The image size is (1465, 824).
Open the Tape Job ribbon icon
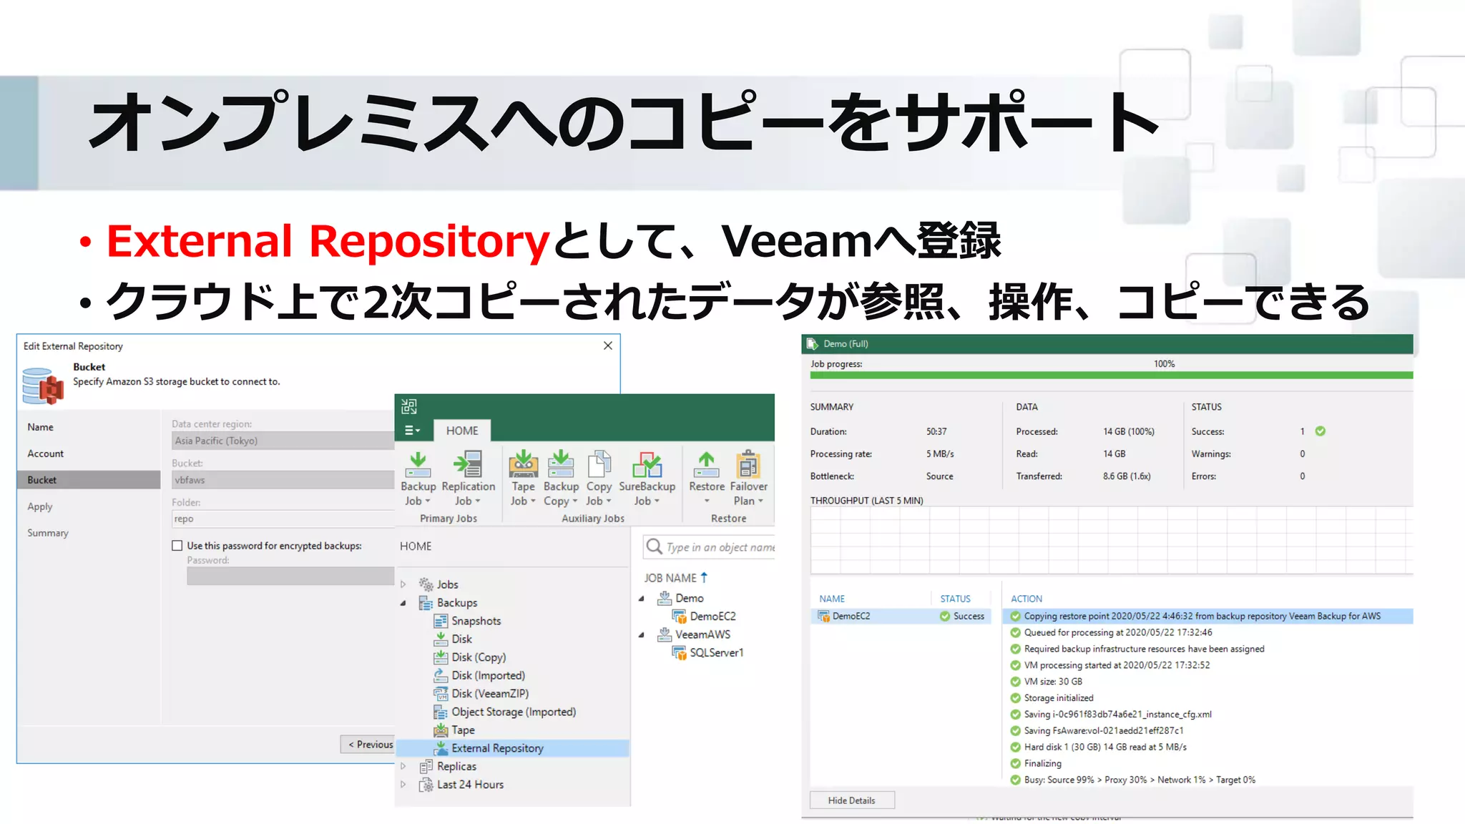click(x=523, y=464)
